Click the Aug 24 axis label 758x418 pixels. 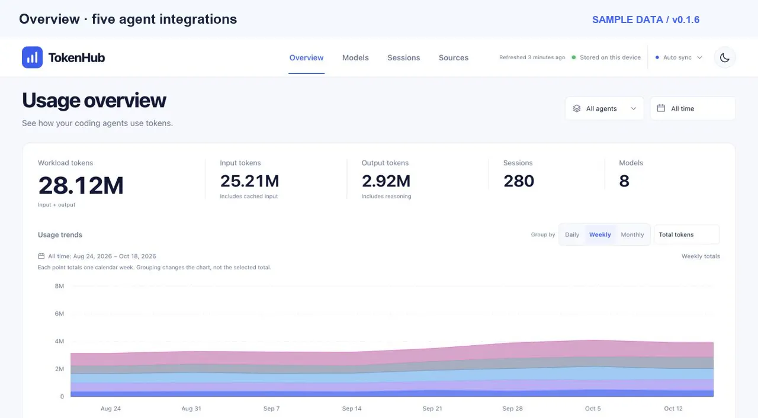click(111, 409)
